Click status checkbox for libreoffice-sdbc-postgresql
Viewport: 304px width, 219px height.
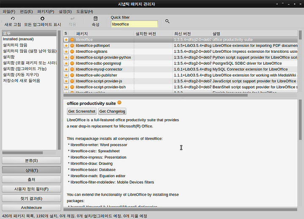click(x=66, y=63)
